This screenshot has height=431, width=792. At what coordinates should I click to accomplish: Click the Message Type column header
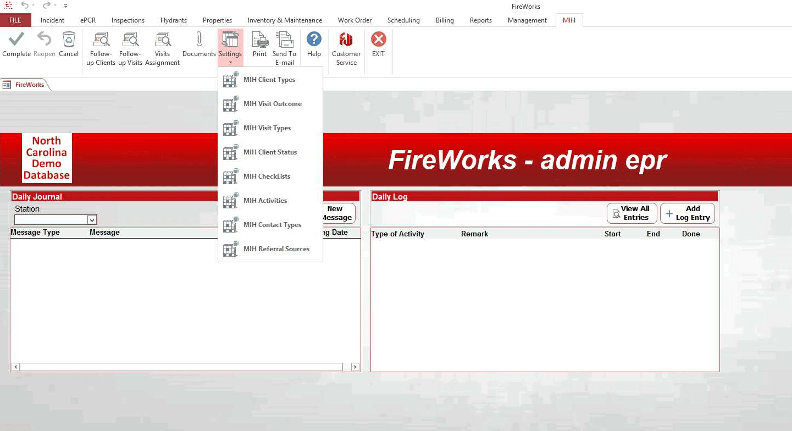(36, 233)
